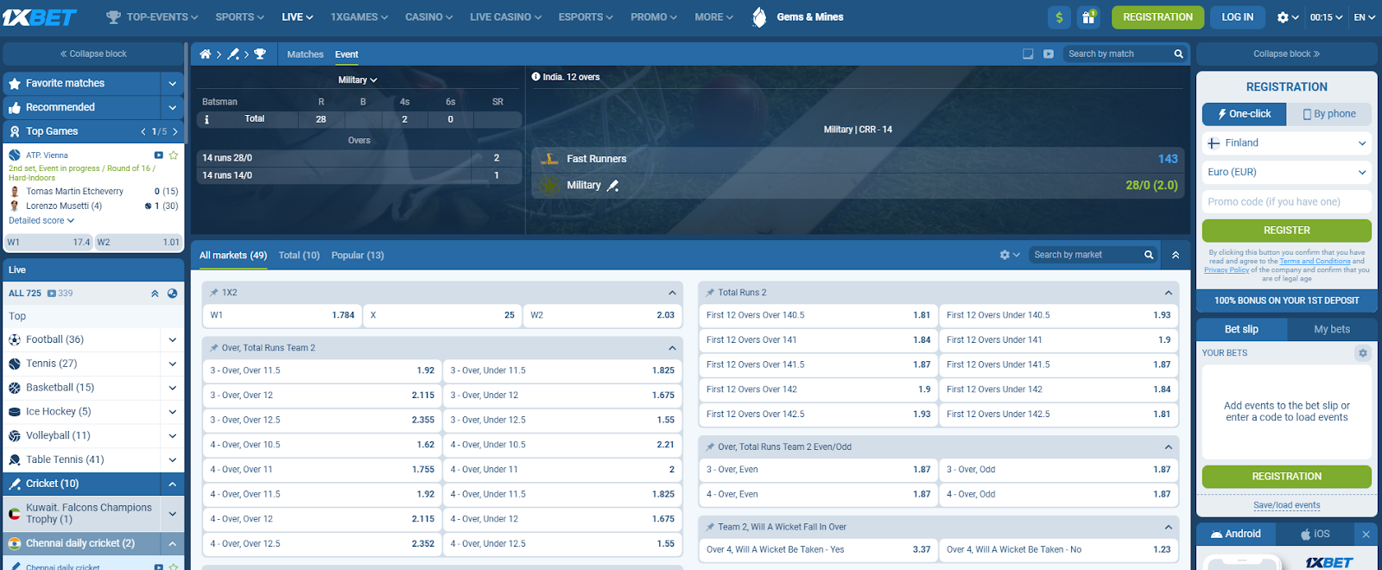Switch to Matches tab
This screenshot has width=1382, height=570.
click(305, 54)
